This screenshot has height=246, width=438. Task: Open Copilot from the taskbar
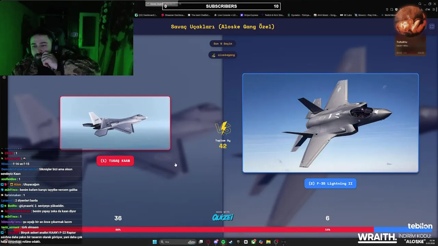[261, 242]
